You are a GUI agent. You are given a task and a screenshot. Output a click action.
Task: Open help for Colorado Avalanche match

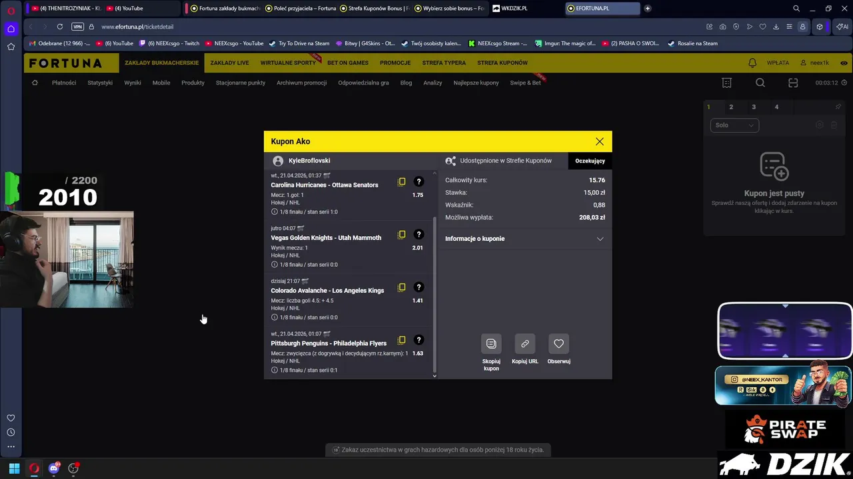pyautogui.click(x=419, y=287)
